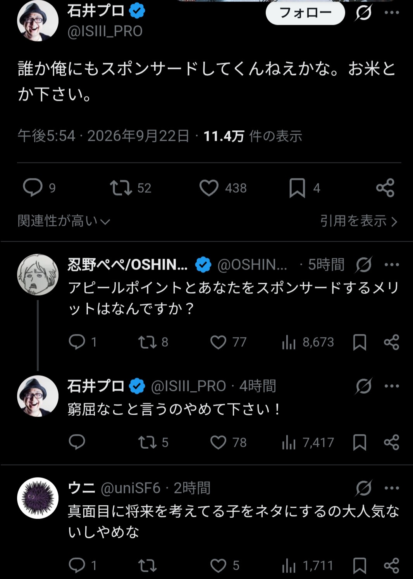This screenshot has height=579, width=413.
Task: Open 引用を表示 quotes link
Action: (x=359, y=221)
